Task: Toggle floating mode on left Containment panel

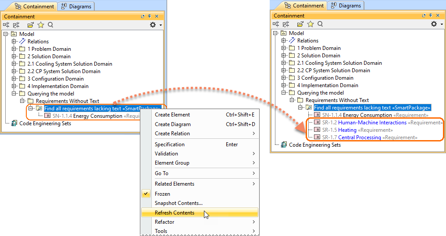Action: pos(143,17)
